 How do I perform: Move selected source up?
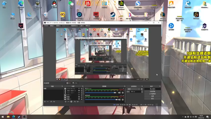coord(75,102)
